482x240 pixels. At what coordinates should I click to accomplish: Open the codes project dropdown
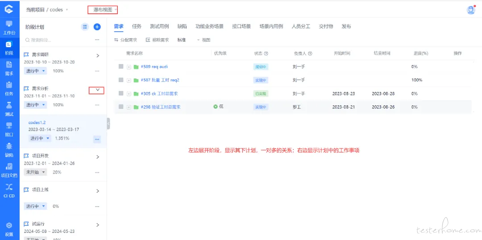pos(59,10)
